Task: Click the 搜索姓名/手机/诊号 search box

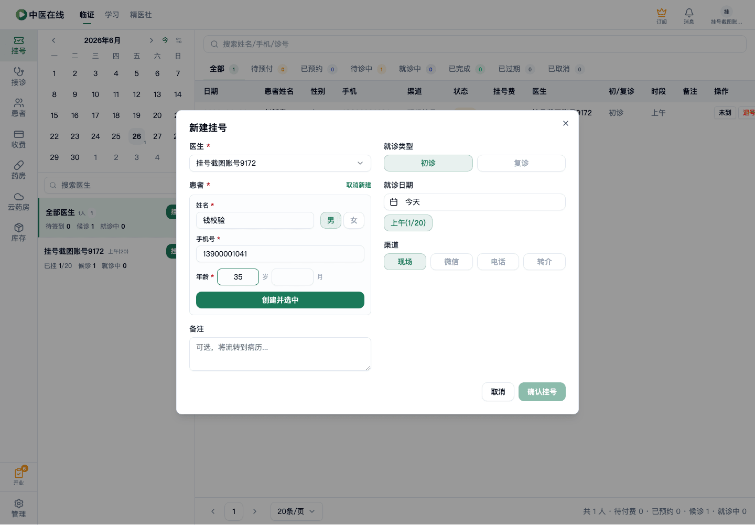Action: (474, 44)
